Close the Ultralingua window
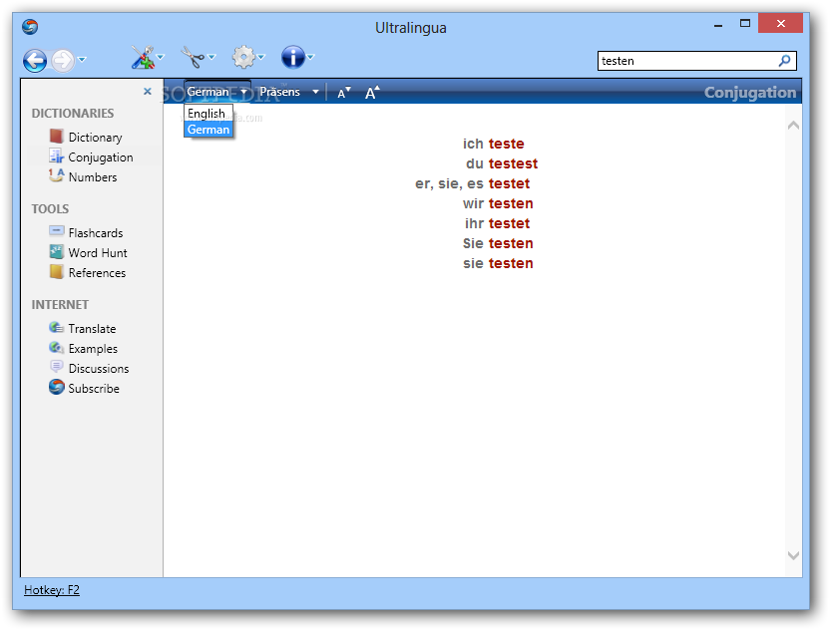 (781, 23)
